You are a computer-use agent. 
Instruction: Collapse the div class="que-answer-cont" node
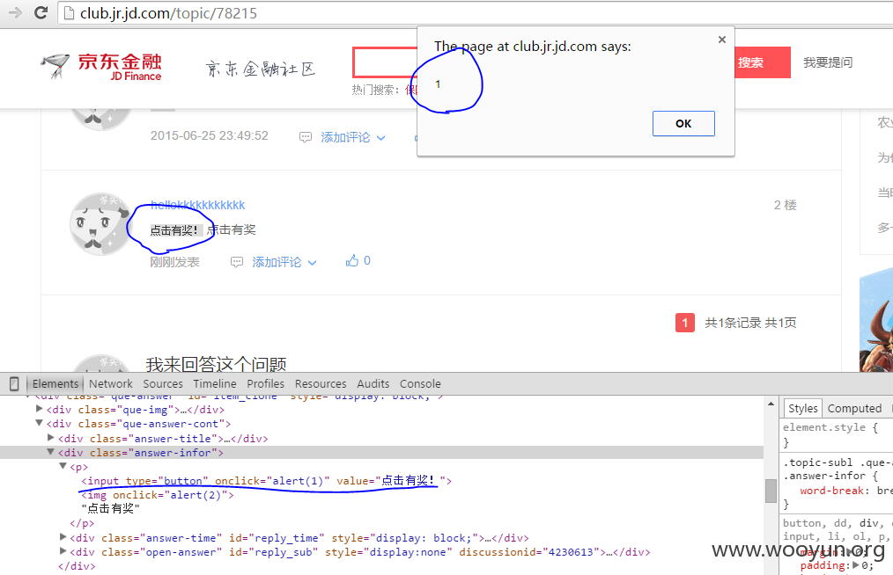pyautogui.click(x=40, y=423)
